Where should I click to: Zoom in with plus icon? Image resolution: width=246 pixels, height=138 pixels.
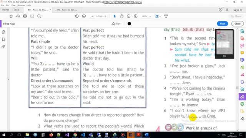pyautogui.click(x=136, y=16)
